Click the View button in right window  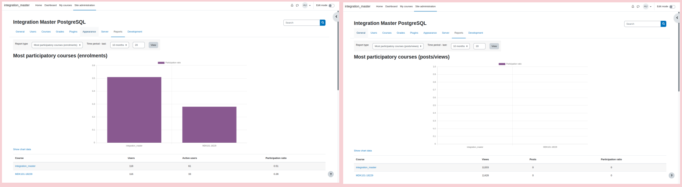coord(494,46)
